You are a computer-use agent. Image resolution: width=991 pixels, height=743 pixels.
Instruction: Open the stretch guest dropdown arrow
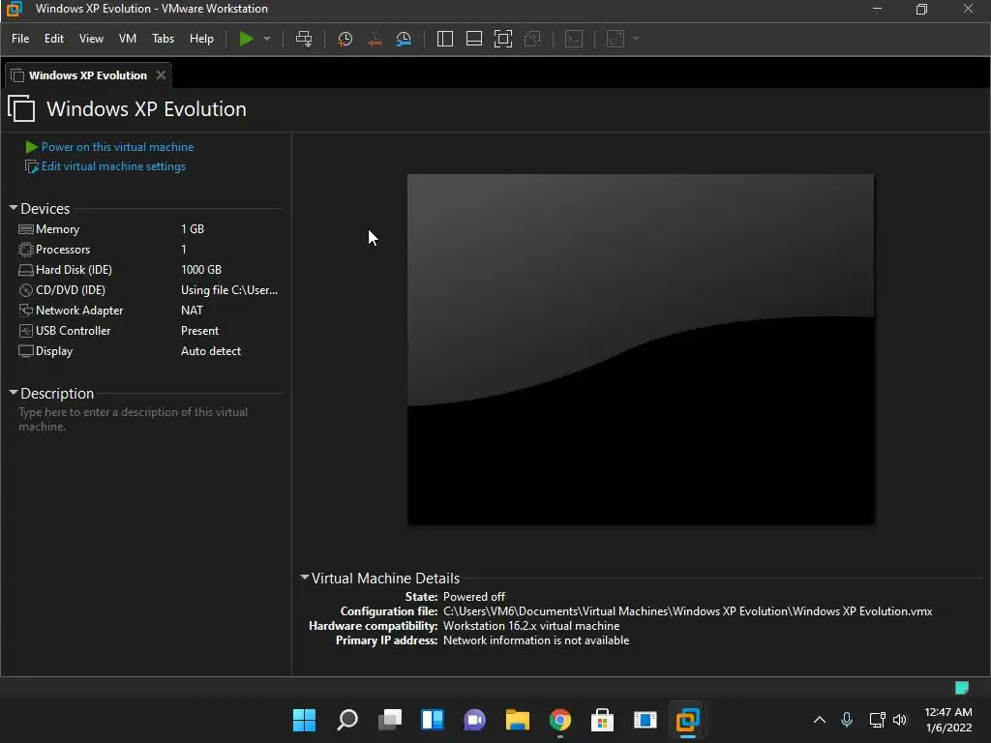pos(636,39)
